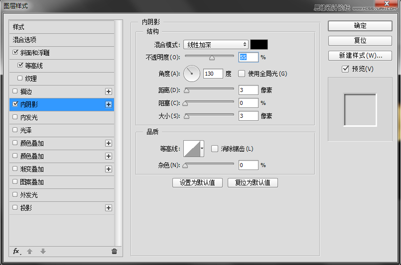Enable the 渐变叠加 checkbox
The width and height of the screenshot is (401, 265).
coord(15,169)
